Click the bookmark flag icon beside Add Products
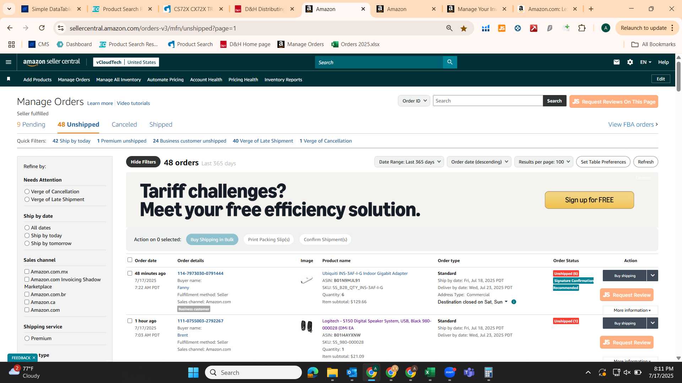The width and height of the screenshot is (682, 383). (x=9, y=79)
